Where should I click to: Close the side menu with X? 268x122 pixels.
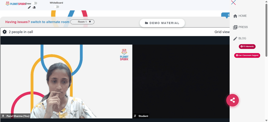[x=233, y=3]
